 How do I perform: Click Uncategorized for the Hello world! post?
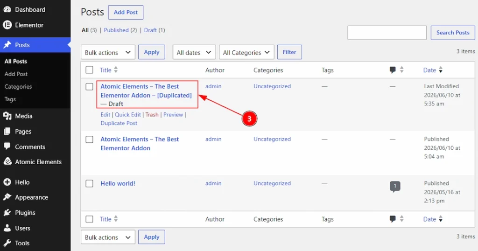point(272,183)
